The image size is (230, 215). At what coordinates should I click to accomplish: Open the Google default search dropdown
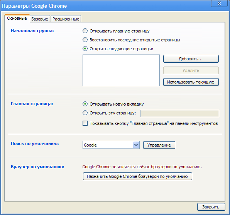[x=111, y=145]
